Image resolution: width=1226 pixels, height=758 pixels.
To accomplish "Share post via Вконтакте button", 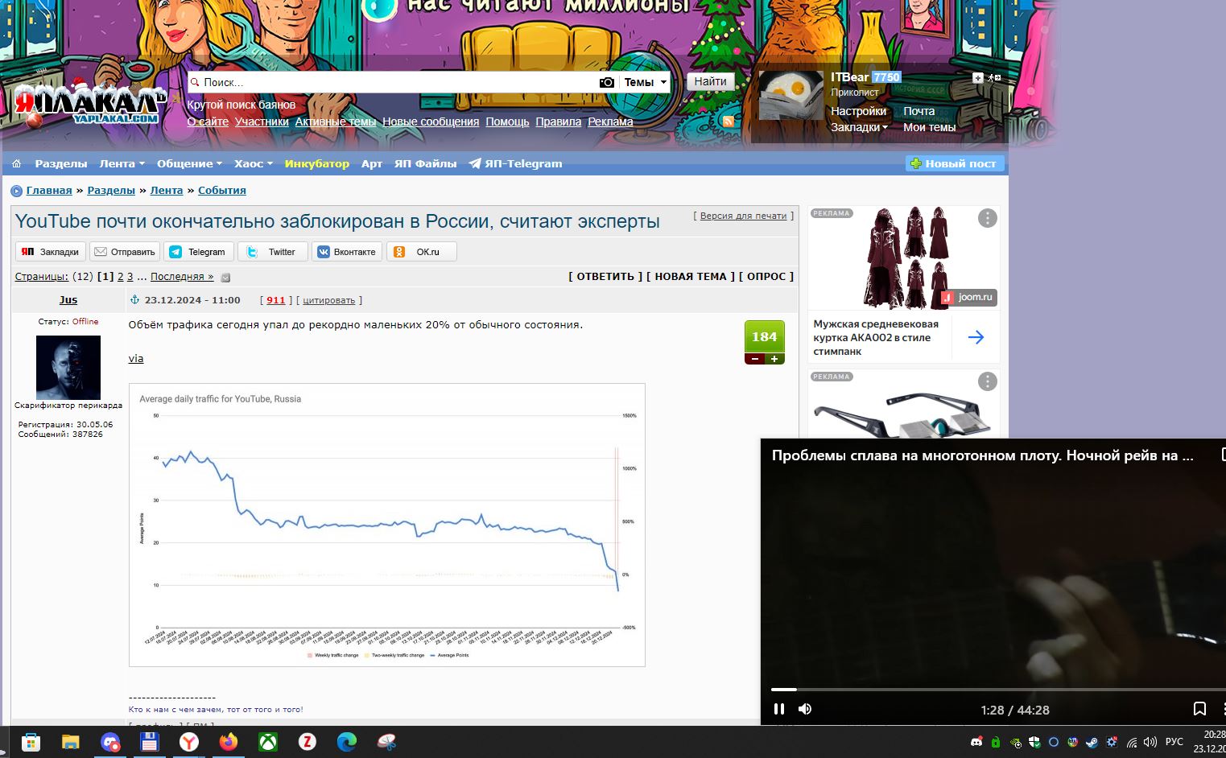I will pos(347,252).
